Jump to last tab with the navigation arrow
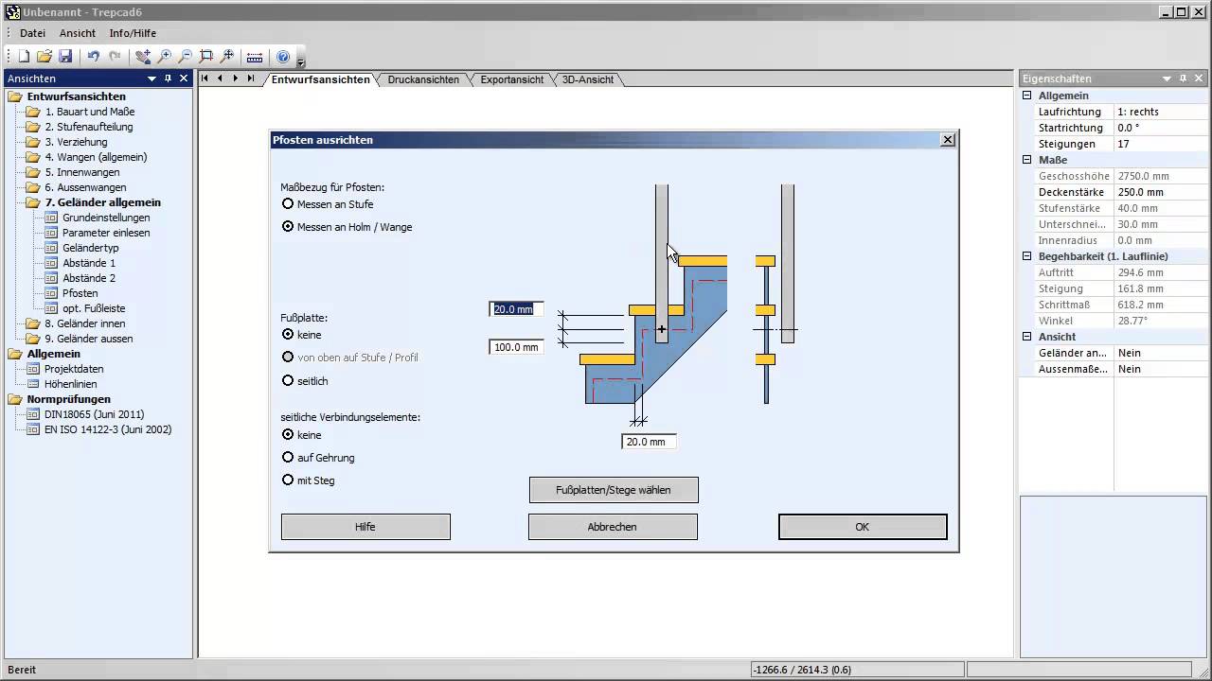Viewport: 1212px width, 681px height. pyautogui.click(x=250, y=79)
